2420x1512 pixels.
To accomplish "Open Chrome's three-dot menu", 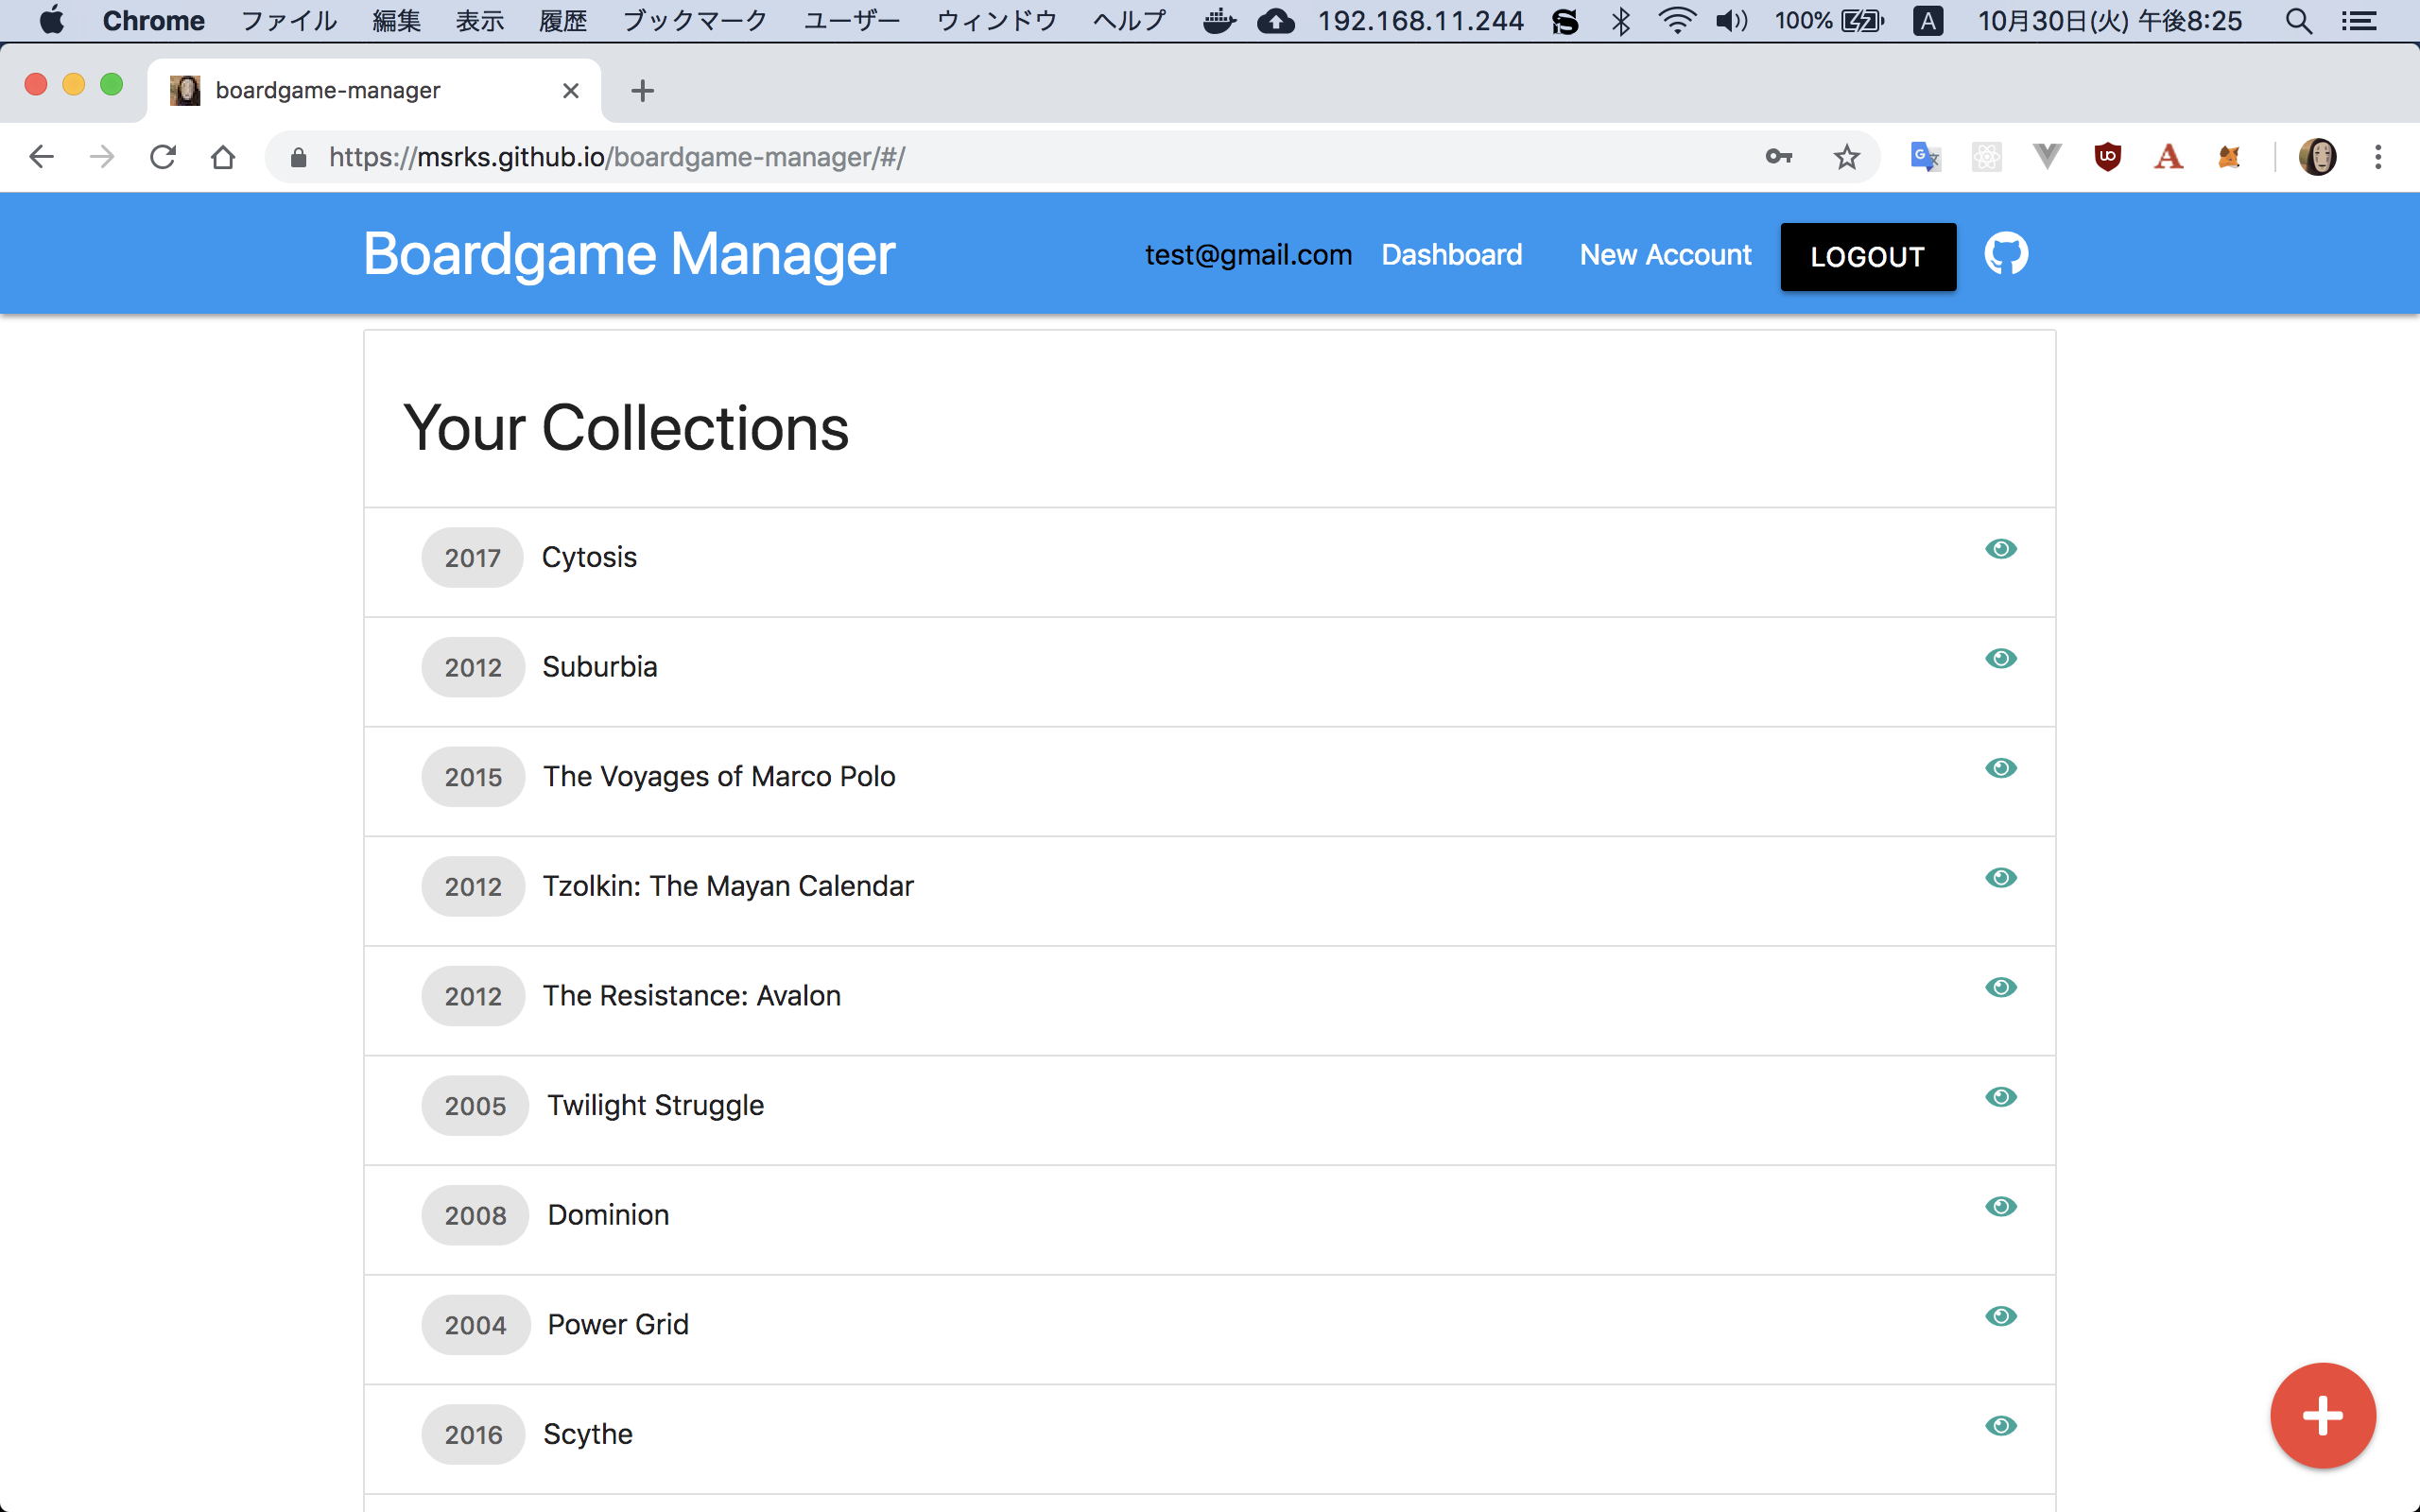I will pyautogui.click(x=2378, y=157).
